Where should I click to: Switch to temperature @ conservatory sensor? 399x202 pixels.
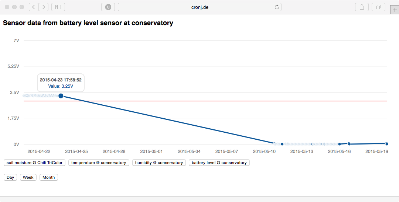click(99, 163)
